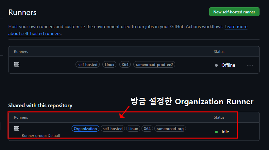Click the New self-hosted runner button
This screenshot has width=269, height=150.
coord(234,12)
